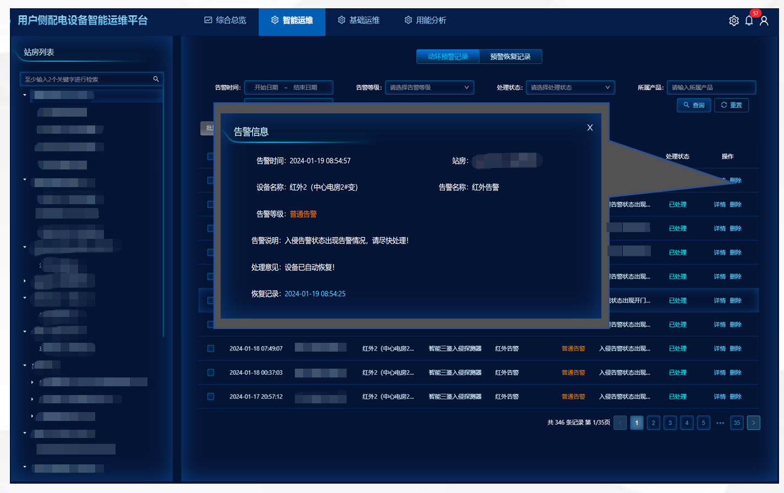Open the 告警等级 dropdown
The image size is (784, 493).
click(x=429, y=87)
